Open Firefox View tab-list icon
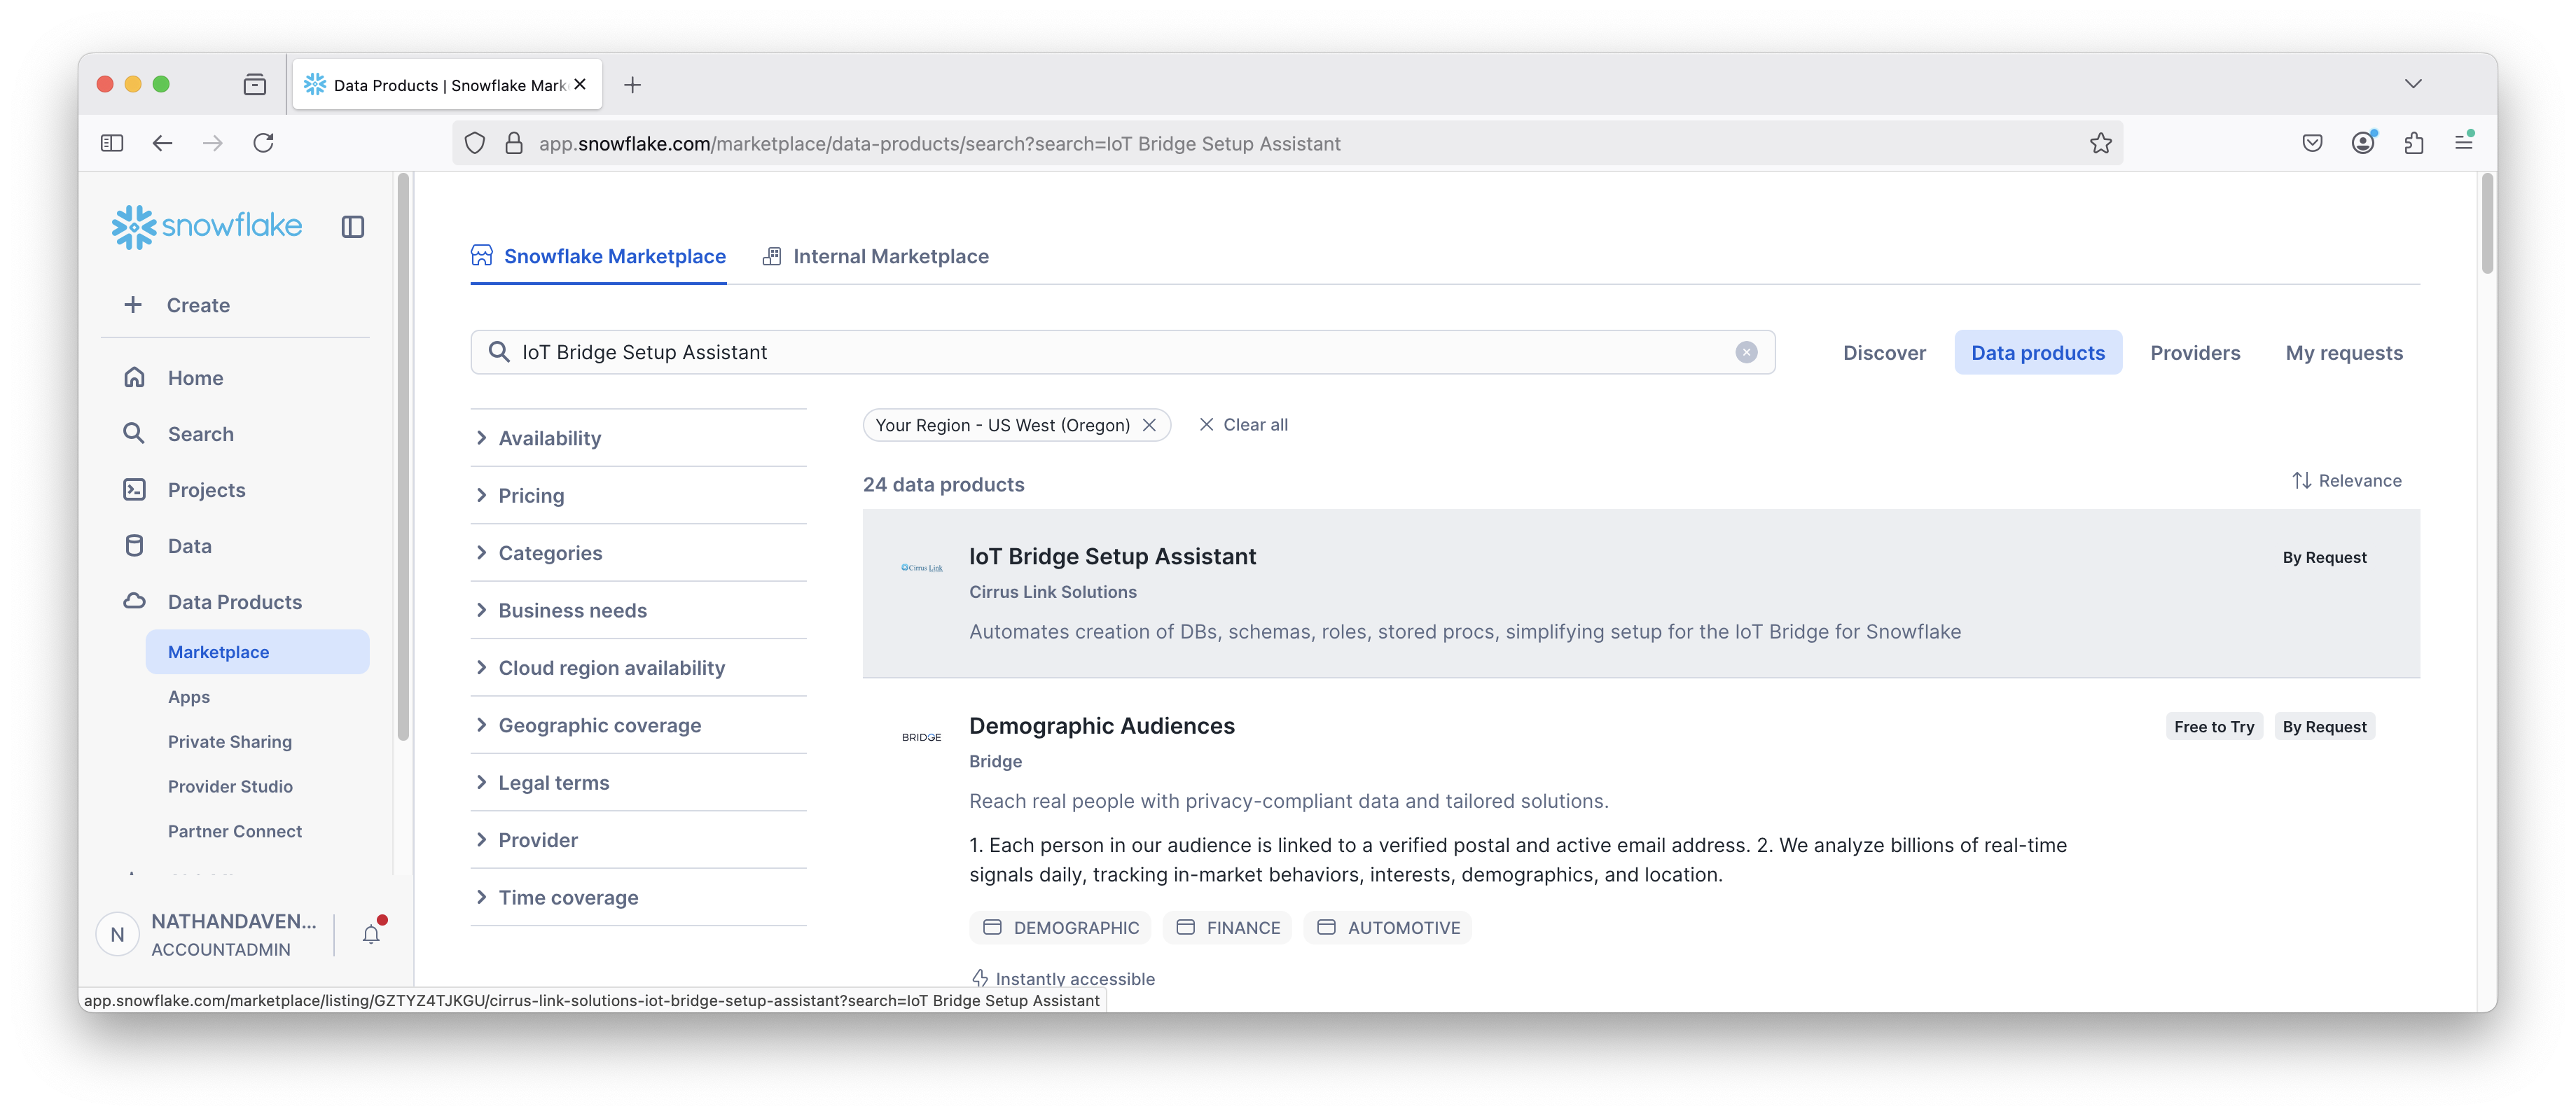Image resolution: width=2576 pixels, height=1116 pixels. click(x=255, y=85)
